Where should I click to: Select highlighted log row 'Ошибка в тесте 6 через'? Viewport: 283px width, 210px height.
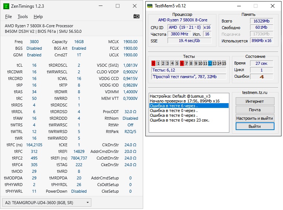(x=189, y=106)
